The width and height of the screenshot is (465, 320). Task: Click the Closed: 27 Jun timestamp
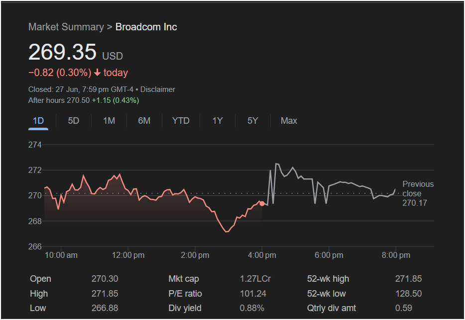(81, 89)
